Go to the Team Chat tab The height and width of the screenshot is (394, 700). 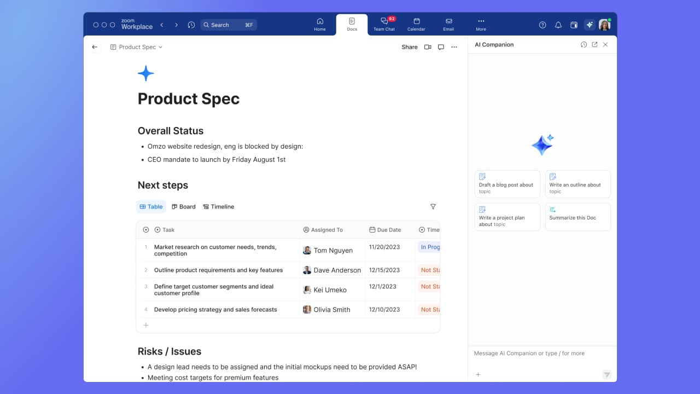click(x=384, y=25)
